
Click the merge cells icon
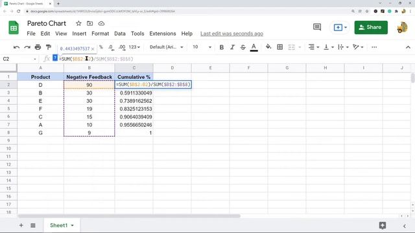point(291,47)
